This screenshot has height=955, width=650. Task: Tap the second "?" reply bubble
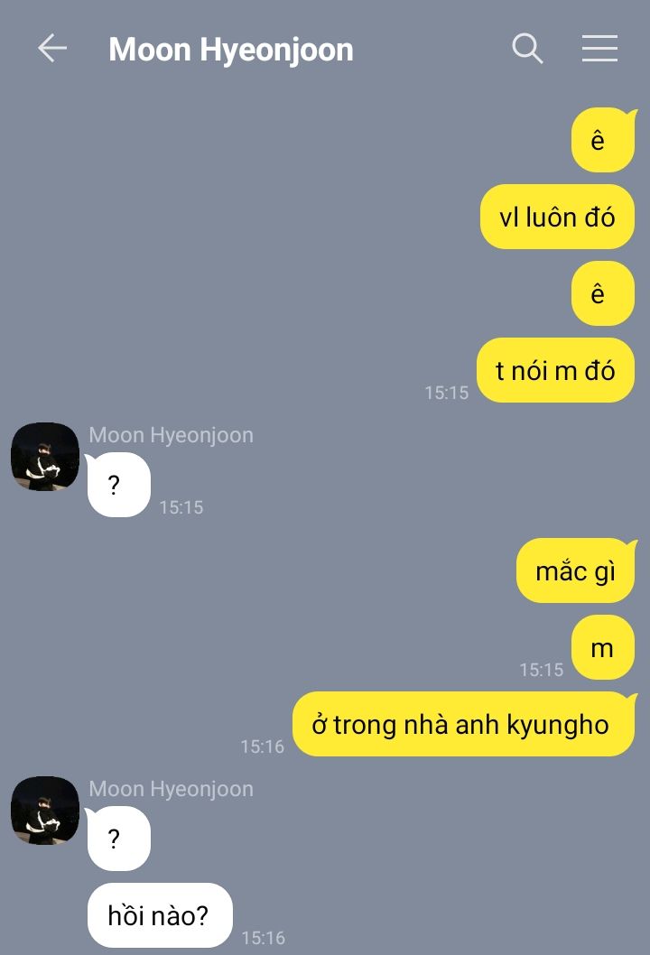119,839
